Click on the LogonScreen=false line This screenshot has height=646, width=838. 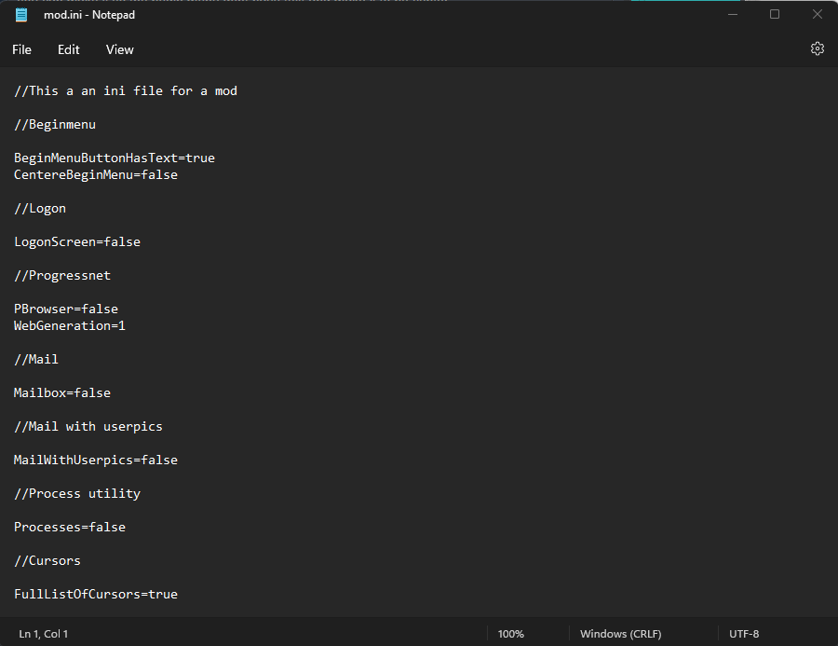point(76,242)
